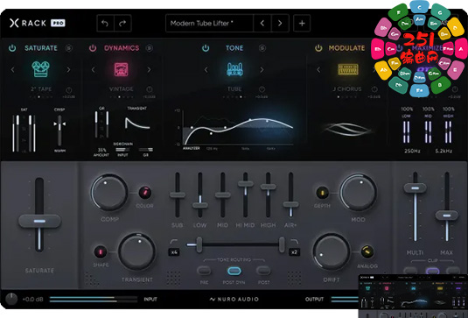Select the 2" TAPE reel icon

click(40, 69)
